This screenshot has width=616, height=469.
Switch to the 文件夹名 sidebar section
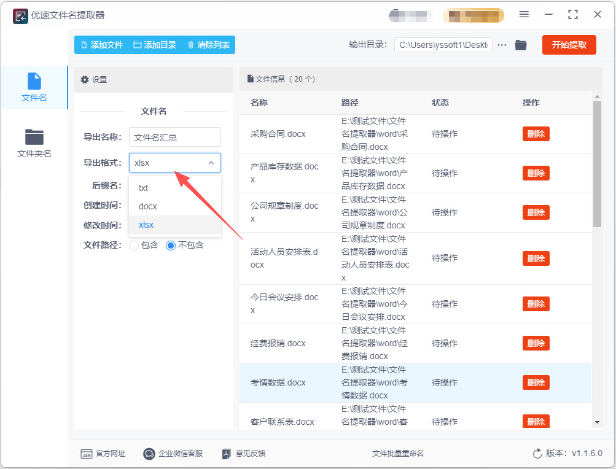[x=34, y=143]
